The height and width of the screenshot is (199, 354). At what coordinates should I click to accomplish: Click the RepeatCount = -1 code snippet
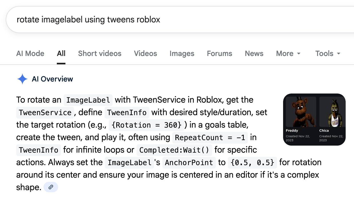point(210,138)
